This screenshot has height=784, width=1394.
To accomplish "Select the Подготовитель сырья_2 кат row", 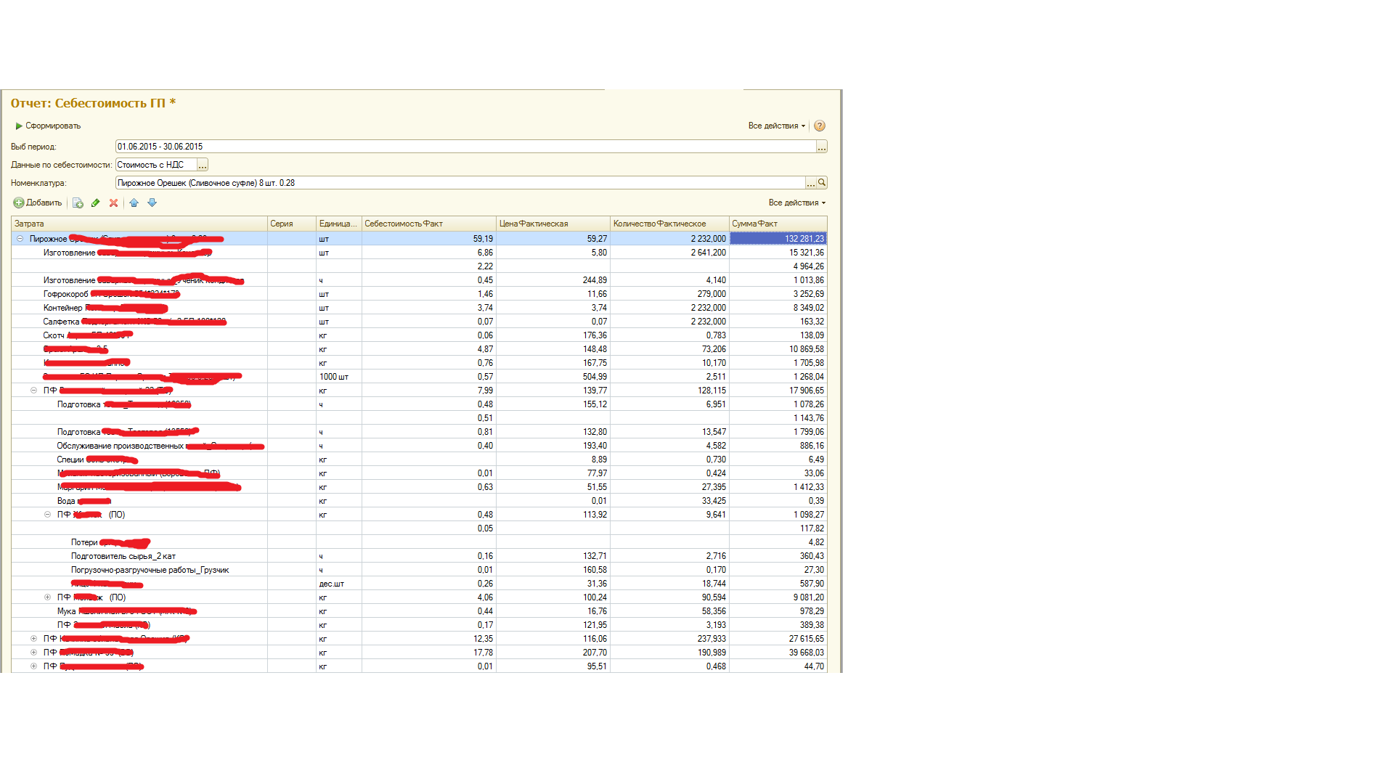I will (419, 556).
